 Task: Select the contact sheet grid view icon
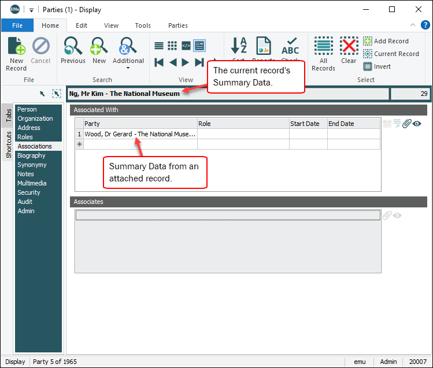click(x=172, y=46)
